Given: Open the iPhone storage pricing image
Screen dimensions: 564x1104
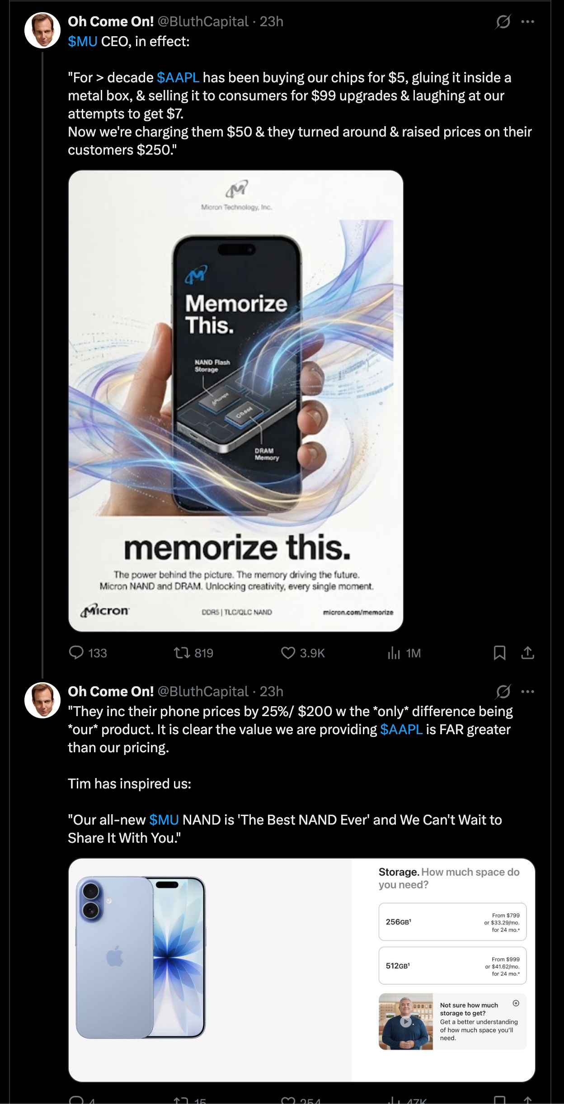Looking at the screenshot, I should tap(302, 970).
